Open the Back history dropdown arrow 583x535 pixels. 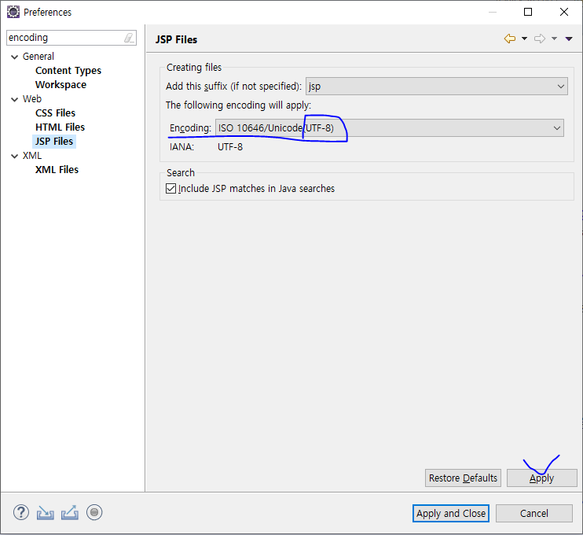point(524,39)
